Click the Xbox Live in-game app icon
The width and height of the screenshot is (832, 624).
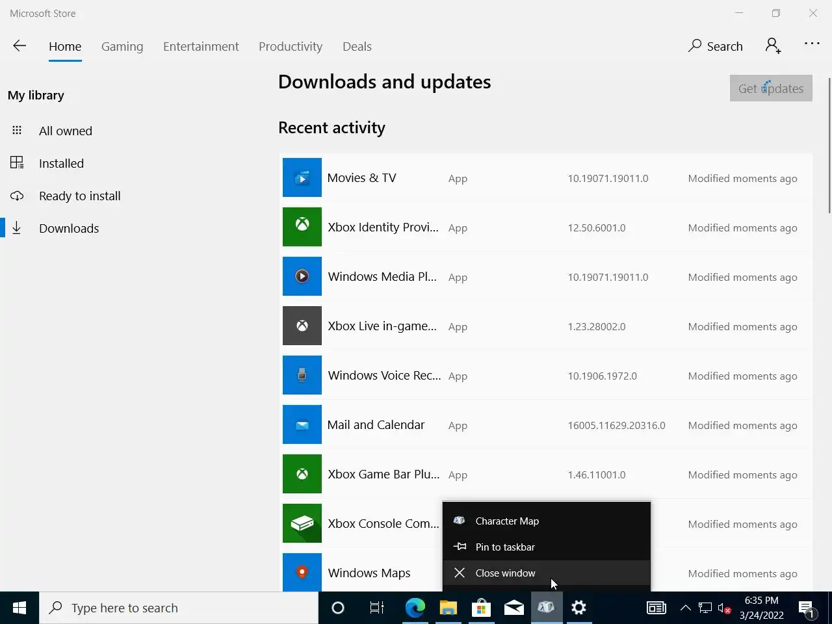[302, 326]
